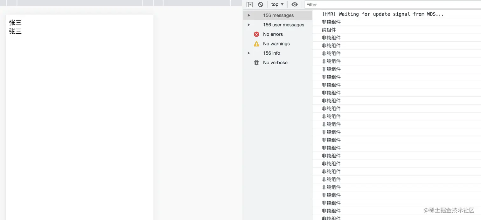Screen dimensions: 481x220
Task: Expand the 156 messages group
Action: coord(249,15)
